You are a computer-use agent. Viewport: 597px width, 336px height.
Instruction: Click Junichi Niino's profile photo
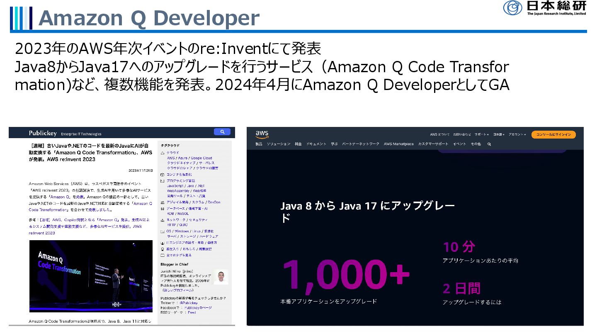221,277
